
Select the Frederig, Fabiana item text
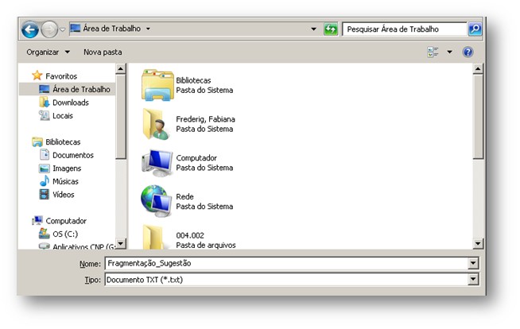(205, 124)
